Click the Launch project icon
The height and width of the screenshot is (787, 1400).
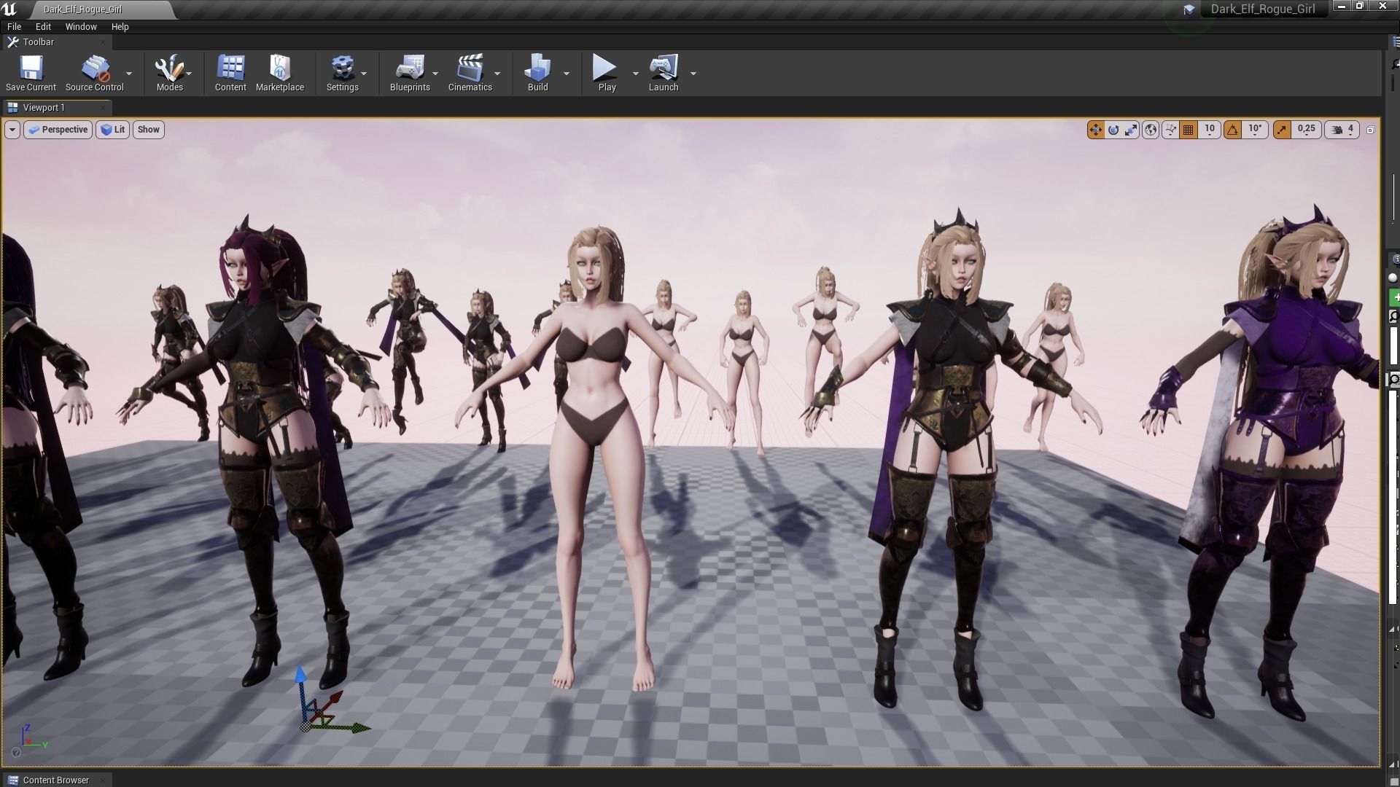[x=664, y=73]
